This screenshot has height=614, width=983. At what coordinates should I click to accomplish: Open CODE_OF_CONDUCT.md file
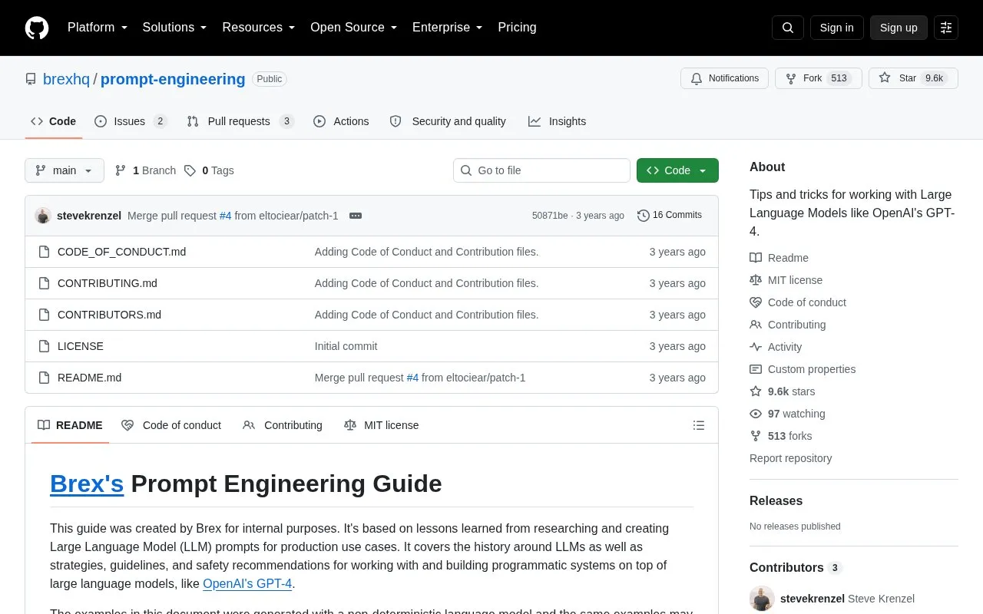121,252
